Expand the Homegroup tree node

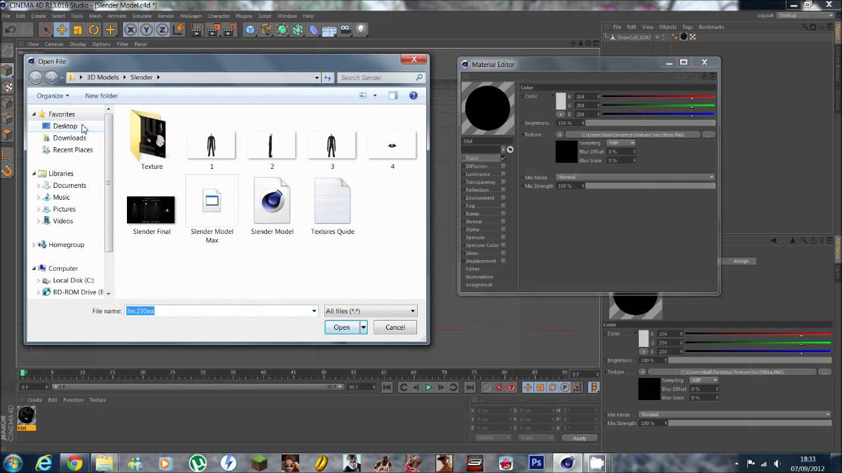(34, 245)
